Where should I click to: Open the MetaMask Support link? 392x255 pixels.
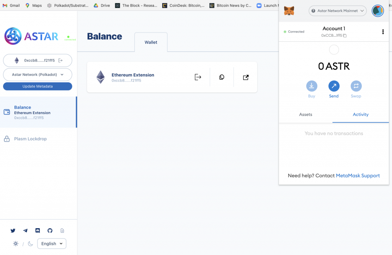[358, 175]
